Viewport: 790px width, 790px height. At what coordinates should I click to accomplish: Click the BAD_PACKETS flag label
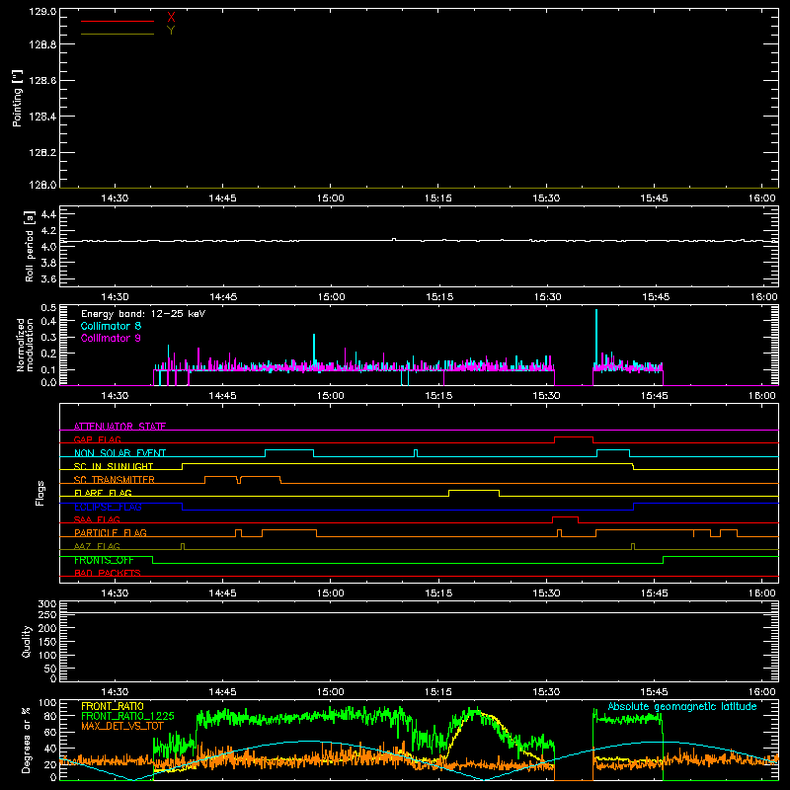108,573
